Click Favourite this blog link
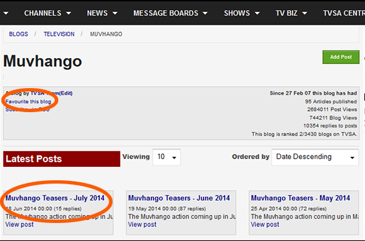Screen dimensions: 365x241 [x=28, y=101]
